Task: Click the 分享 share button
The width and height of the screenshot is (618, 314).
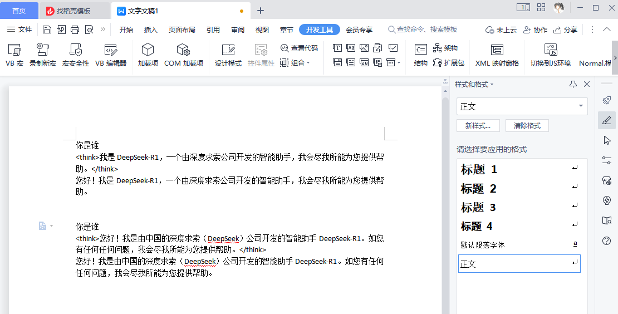Action: 565,30
